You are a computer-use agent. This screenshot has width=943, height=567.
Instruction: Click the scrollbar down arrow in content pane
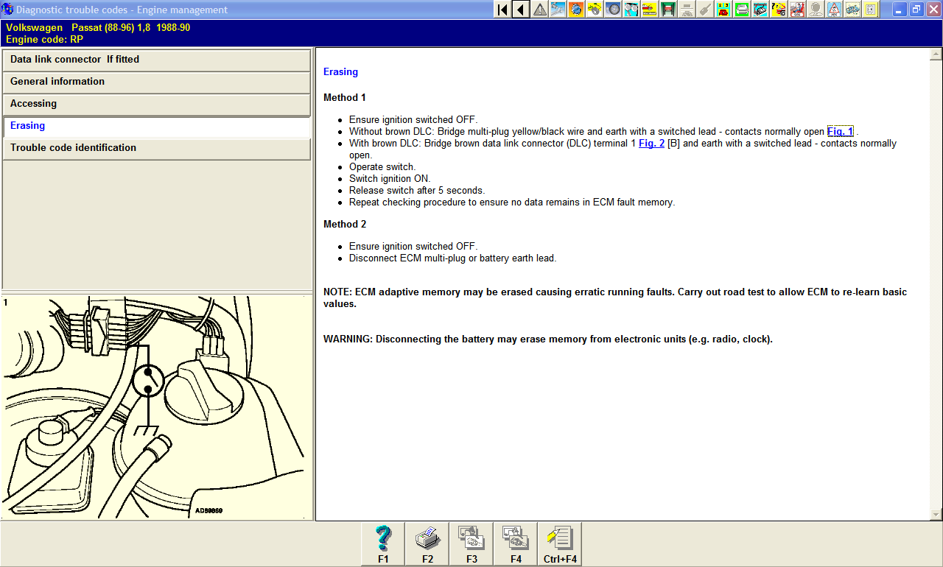pos(936,515)
